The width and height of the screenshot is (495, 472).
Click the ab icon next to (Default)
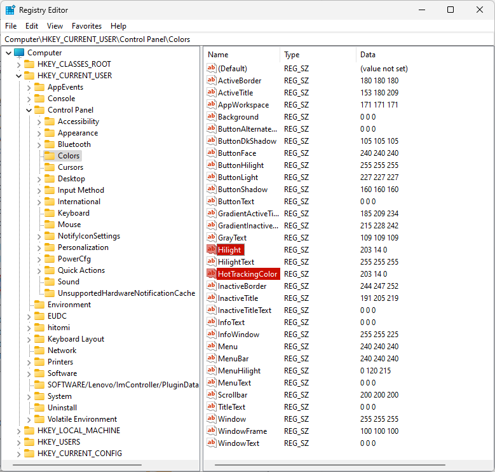coord(211,68)
